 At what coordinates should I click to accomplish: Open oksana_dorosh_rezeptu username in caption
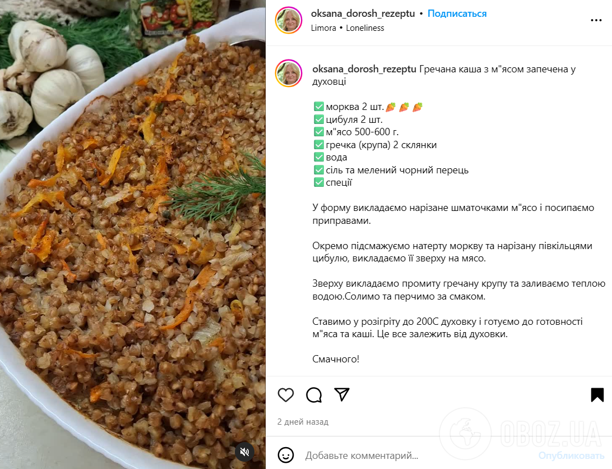(x=364, y=69)
